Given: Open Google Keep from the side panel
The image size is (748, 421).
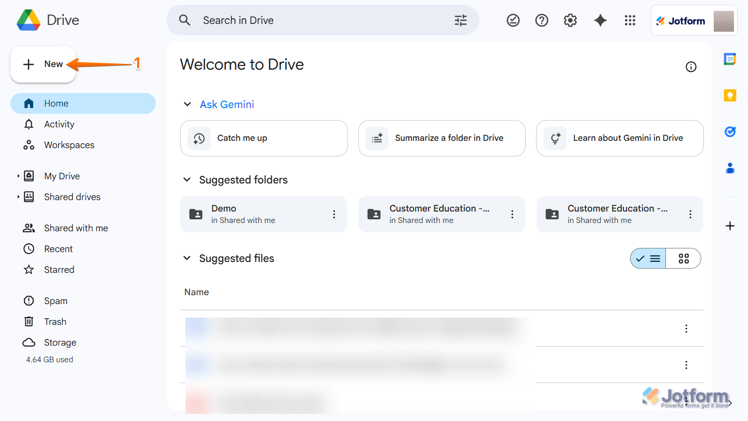Looking at the screenshot, I should coord(730,95).
